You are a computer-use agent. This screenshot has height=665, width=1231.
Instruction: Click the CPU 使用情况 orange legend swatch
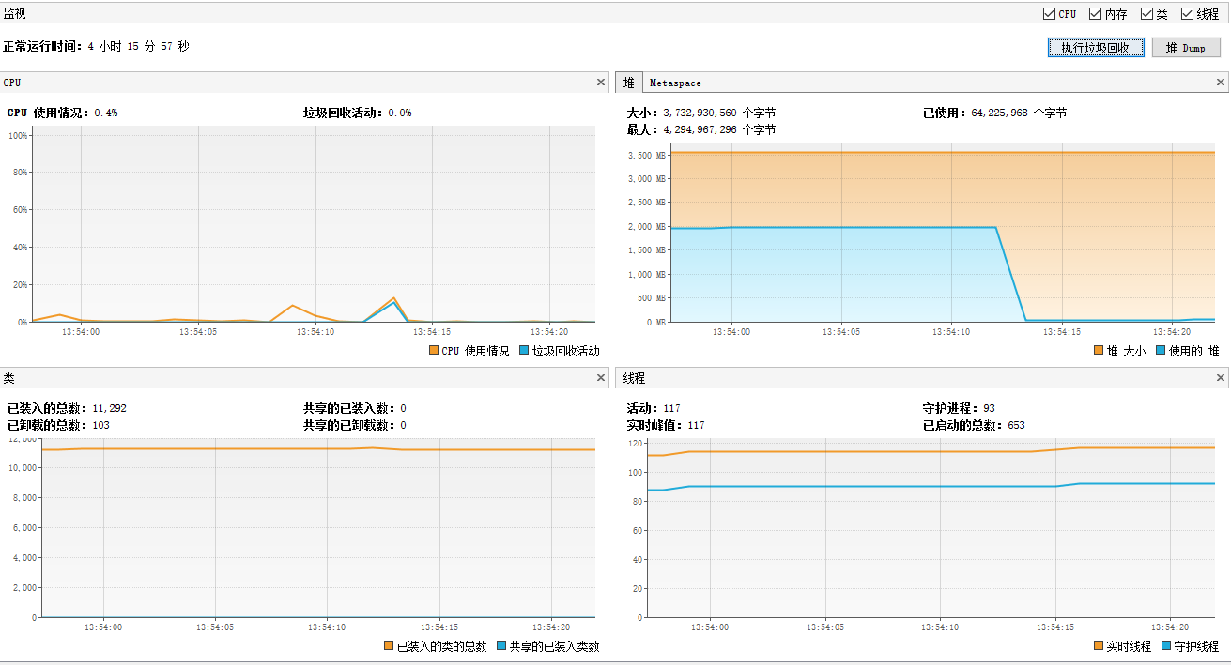[x=434, y=351]
